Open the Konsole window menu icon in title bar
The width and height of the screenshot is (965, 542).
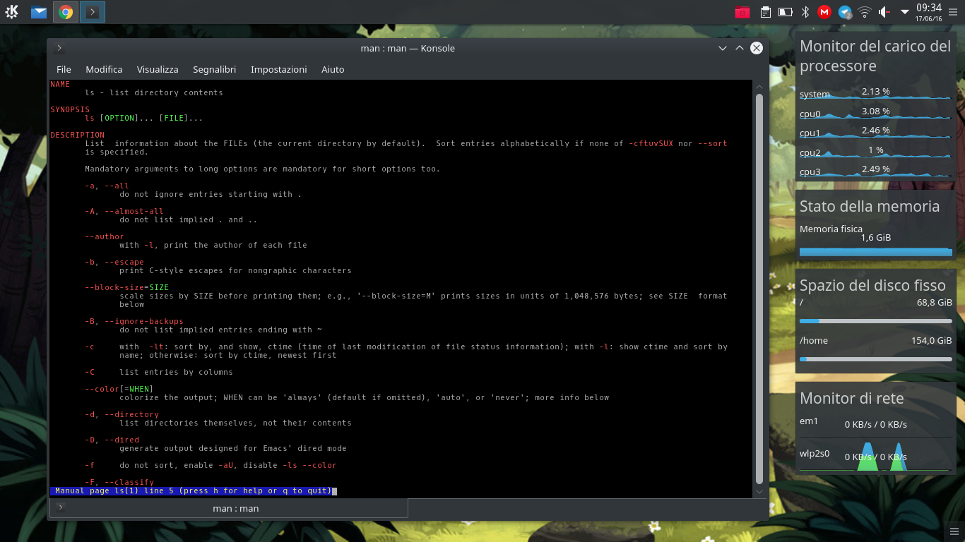[60, 48]
